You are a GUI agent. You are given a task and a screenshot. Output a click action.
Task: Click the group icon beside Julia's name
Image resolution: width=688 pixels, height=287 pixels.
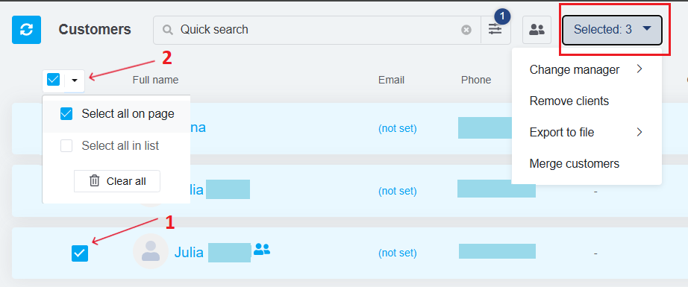262,249
